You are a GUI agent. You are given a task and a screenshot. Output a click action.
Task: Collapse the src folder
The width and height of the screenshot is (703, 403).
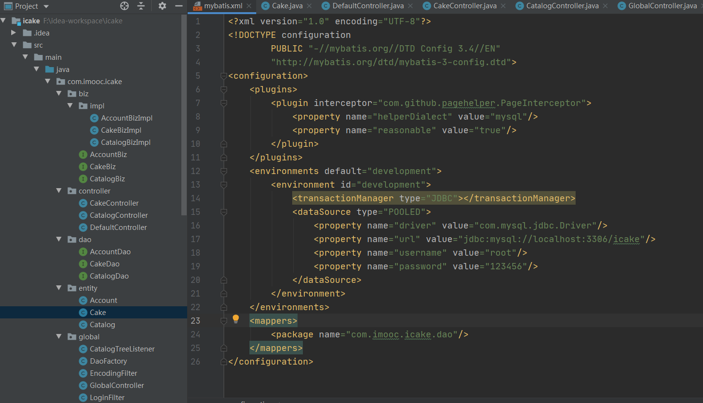(14, 45)
